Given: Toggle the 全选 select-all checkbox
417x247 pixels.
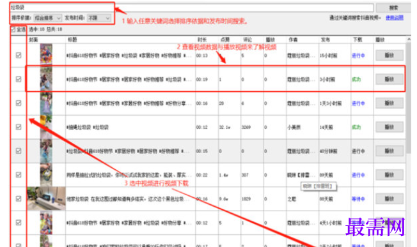Looking at the screenshot, I should pyautogui.click(x=13, y=29).
